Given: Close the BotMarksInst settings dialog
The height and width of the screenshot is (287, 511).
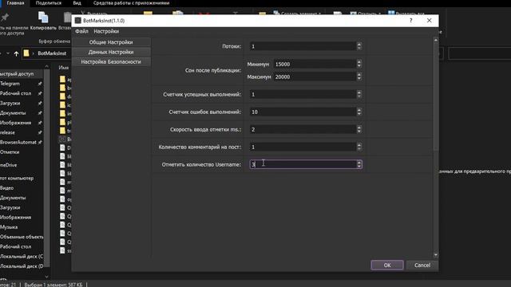Looking at the screenshot, I should tap(430, 21).
